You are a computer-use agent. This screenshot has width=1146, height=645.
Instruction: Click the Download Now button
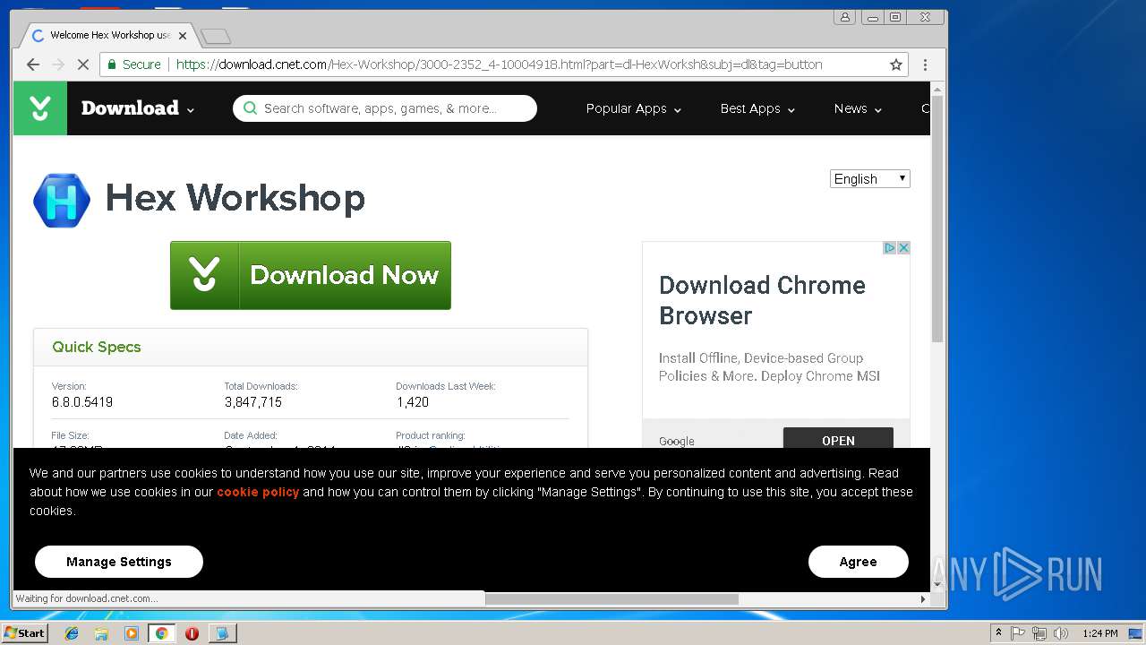coord(311,275)
